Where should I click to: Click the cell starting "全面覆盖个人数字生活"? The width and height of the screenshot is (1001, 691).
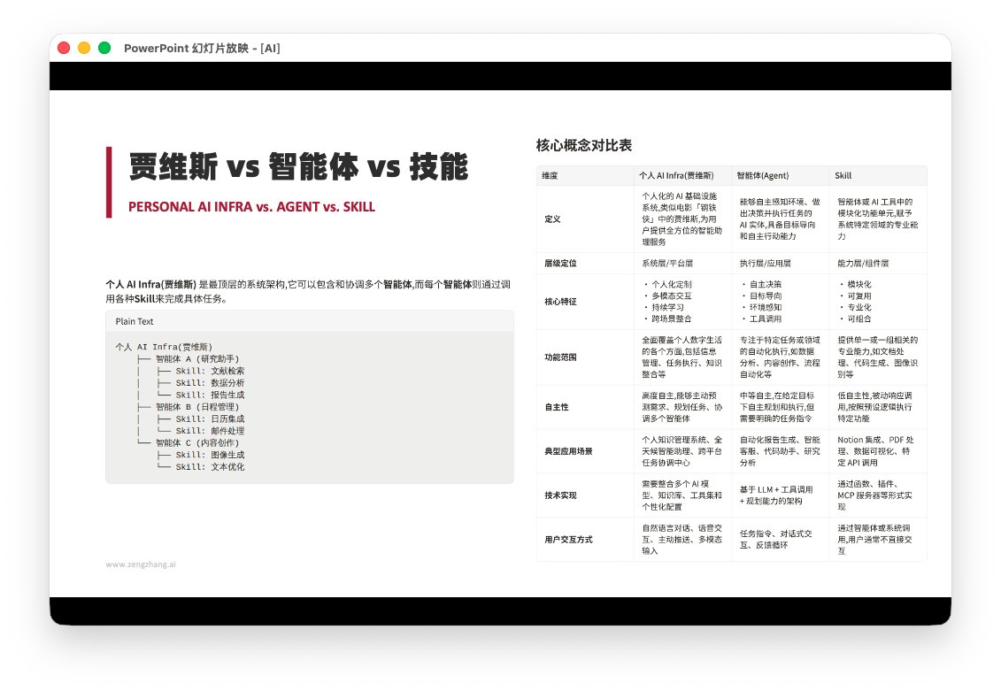coord(681,357)
